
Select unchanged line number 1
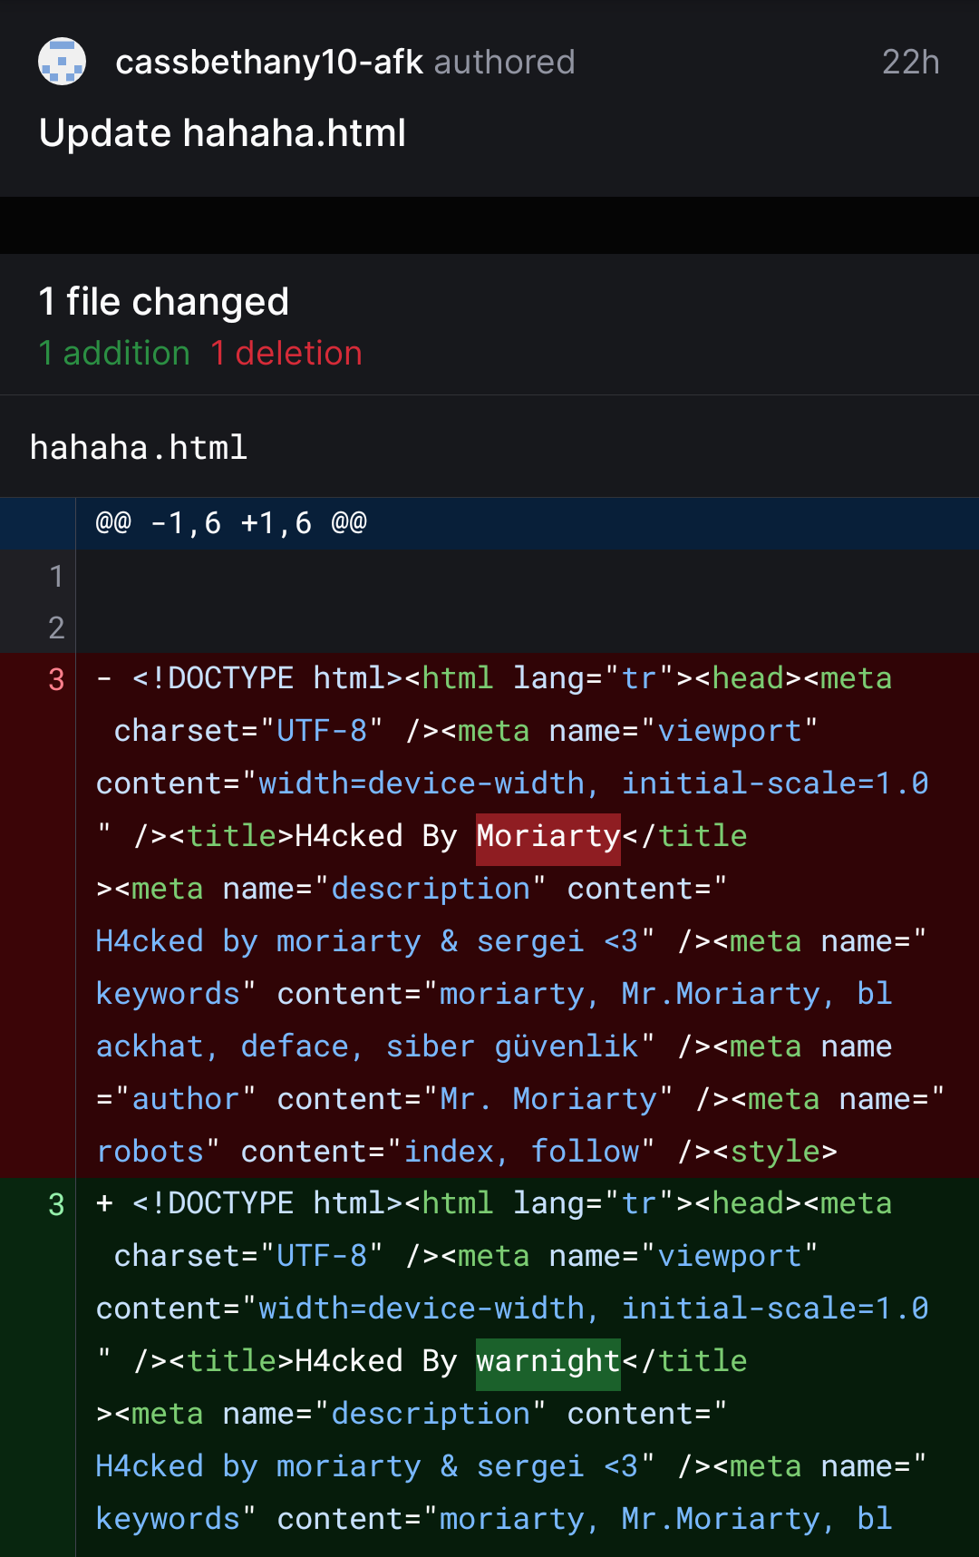tap(56, 576)
